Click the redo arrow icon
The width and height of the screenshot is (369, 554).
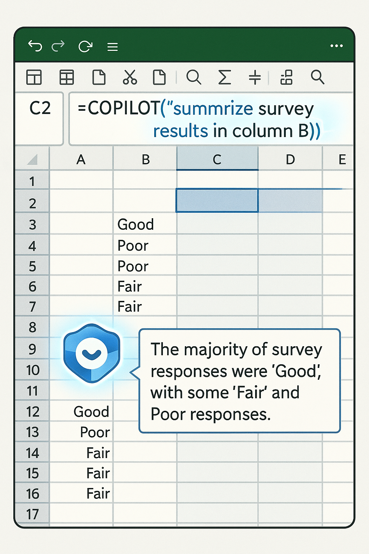(58, 46)
